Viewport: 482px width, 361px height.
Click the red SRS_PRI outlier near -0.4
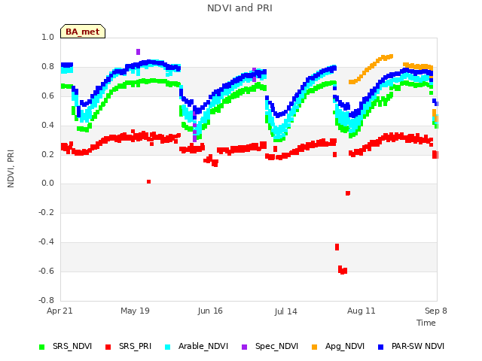337,247
